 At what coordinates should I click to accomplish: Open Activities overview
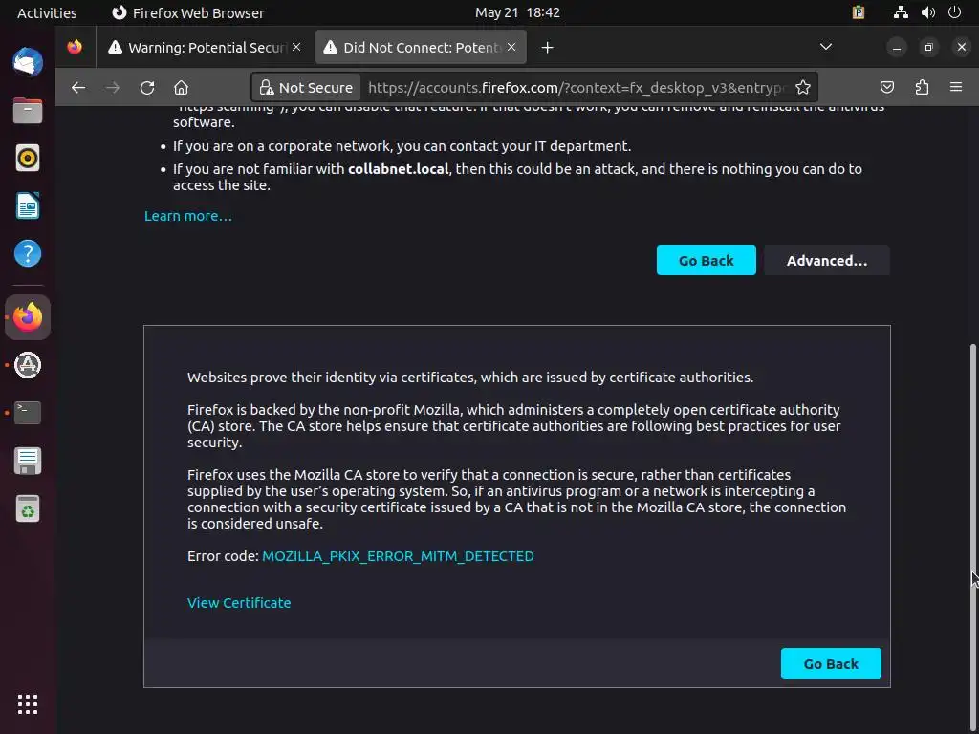click(x=47, y=12)
